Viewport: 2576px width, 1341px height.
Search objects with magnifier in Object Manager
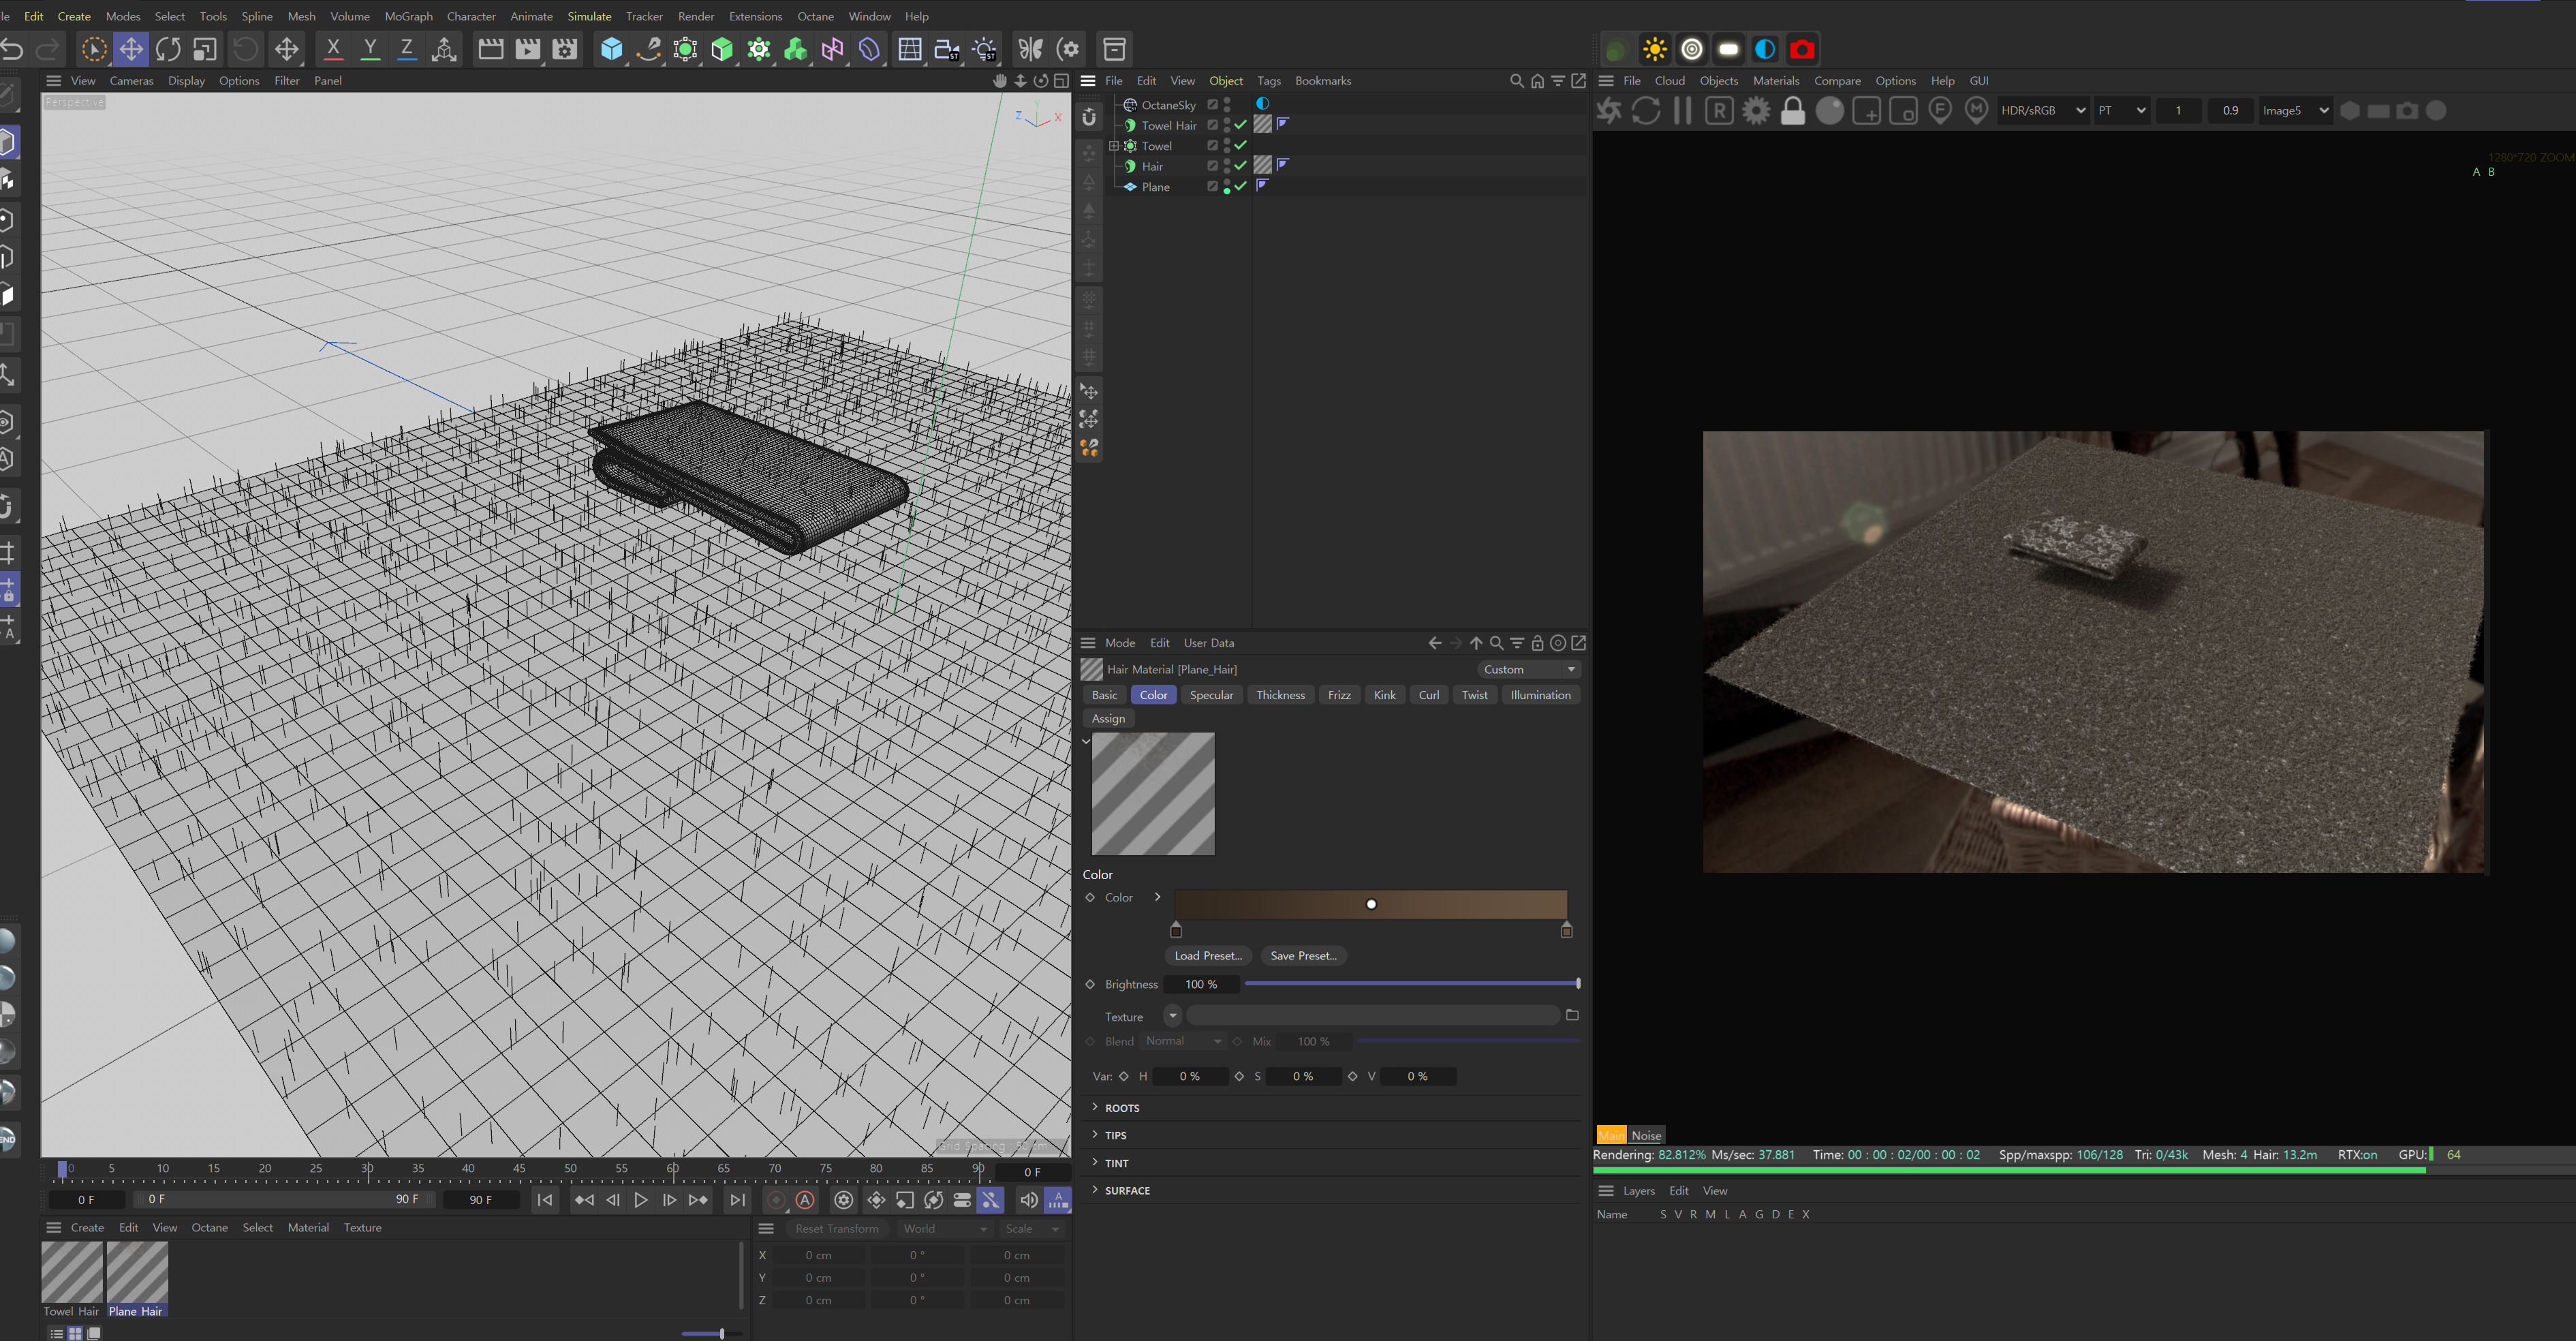click(1516, 81)
